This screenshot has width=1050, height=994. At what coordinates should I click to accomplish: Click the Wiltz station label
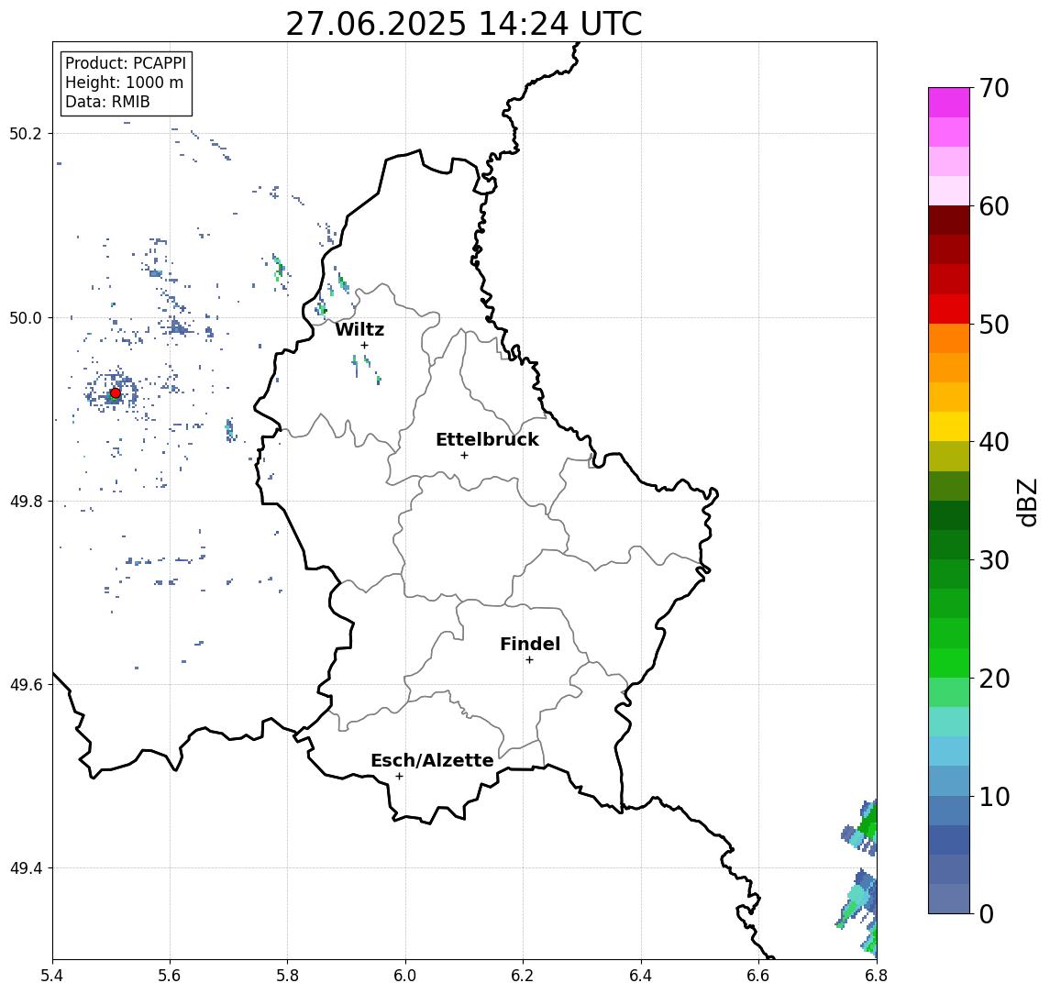coord(359,329)
